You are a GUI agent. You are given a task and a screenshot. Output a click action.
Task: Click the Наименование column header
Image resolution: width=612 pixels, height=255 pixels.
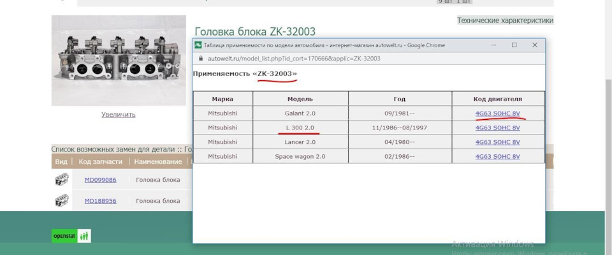tap(158, 161)
